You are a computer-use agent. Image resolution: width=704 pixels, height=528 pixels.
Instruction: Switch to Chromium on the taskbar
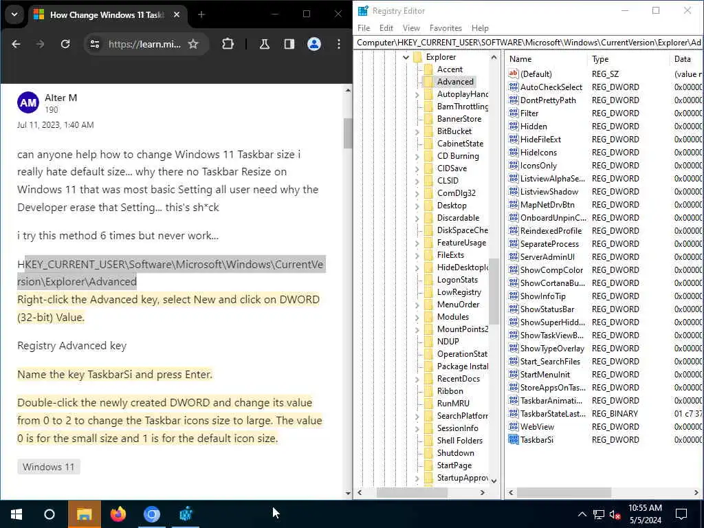tap(152, 514)
